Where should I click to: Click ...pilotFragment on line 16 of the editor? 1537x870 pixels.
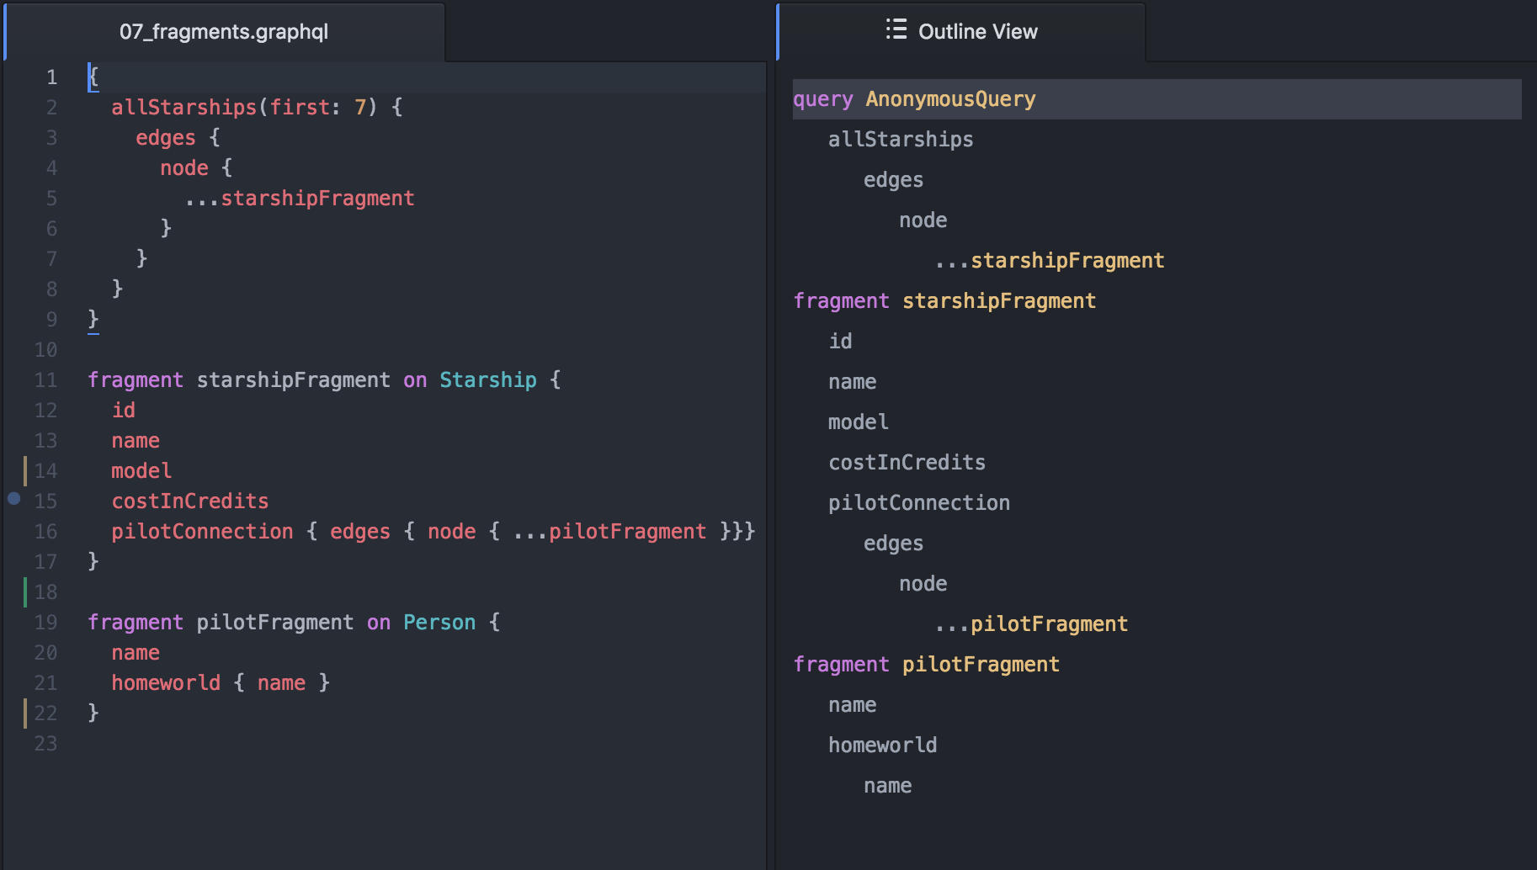tap(609, 532)
